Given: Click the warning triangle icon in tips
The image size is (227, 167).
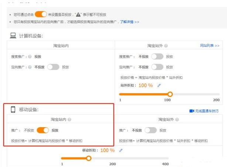Looking at the screenshot, I should pos(78,14).
